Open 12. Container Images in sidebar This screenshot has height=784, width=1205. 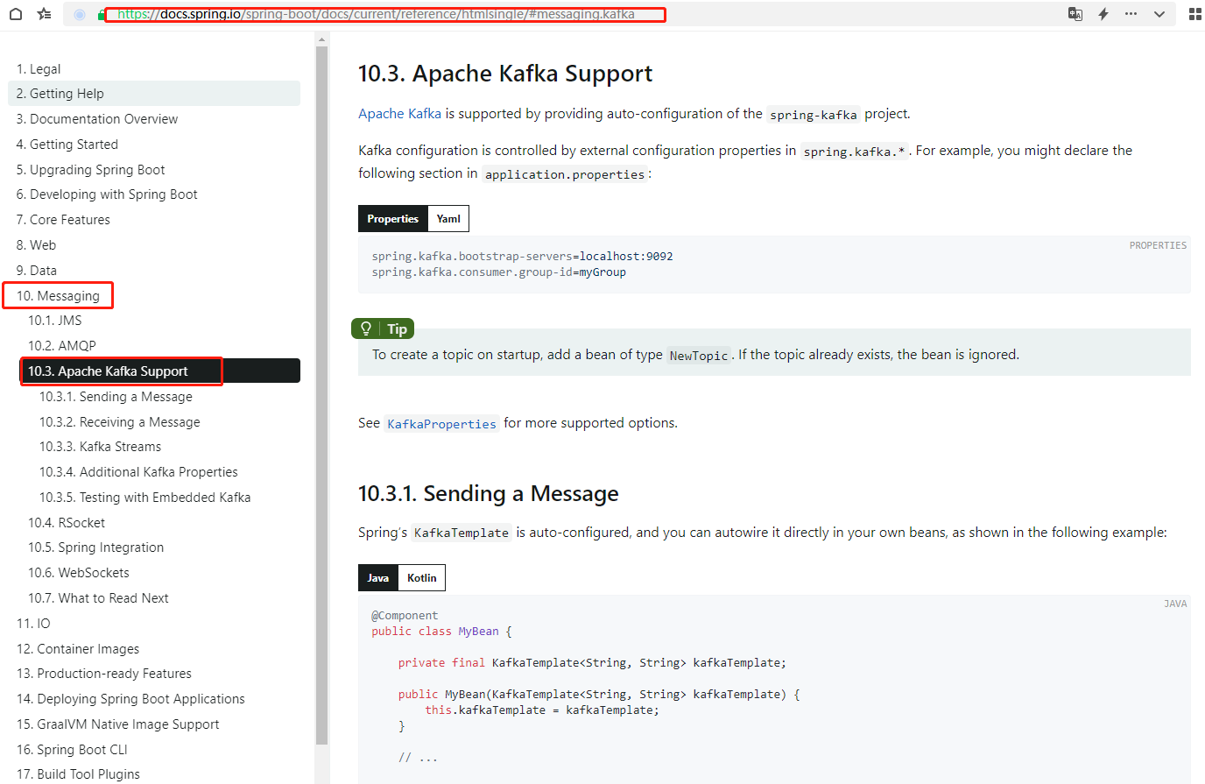pos(78,649)
